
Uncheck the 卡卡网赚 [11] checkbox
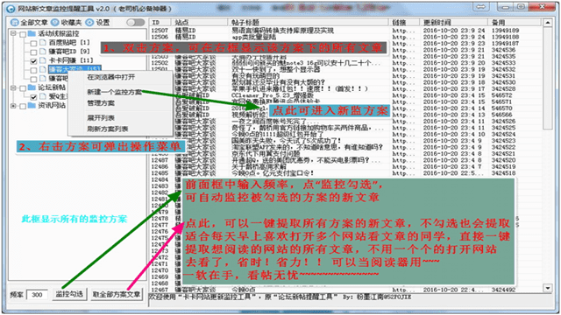pyautogui.click(x=33, y=61)
